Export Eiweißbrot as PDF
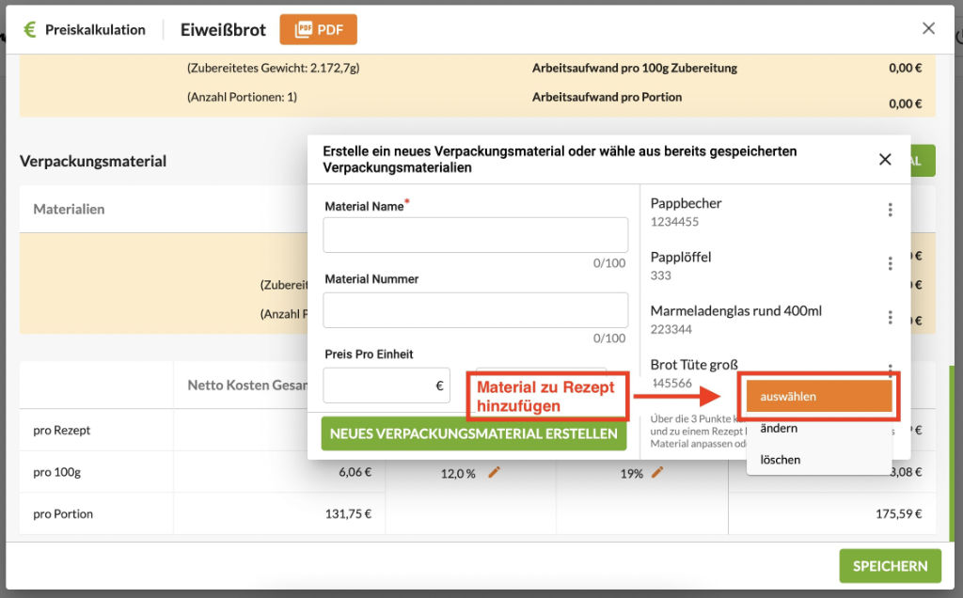This screenshot has width=963, height=598. pyautogui.click(x=318, y=29)
